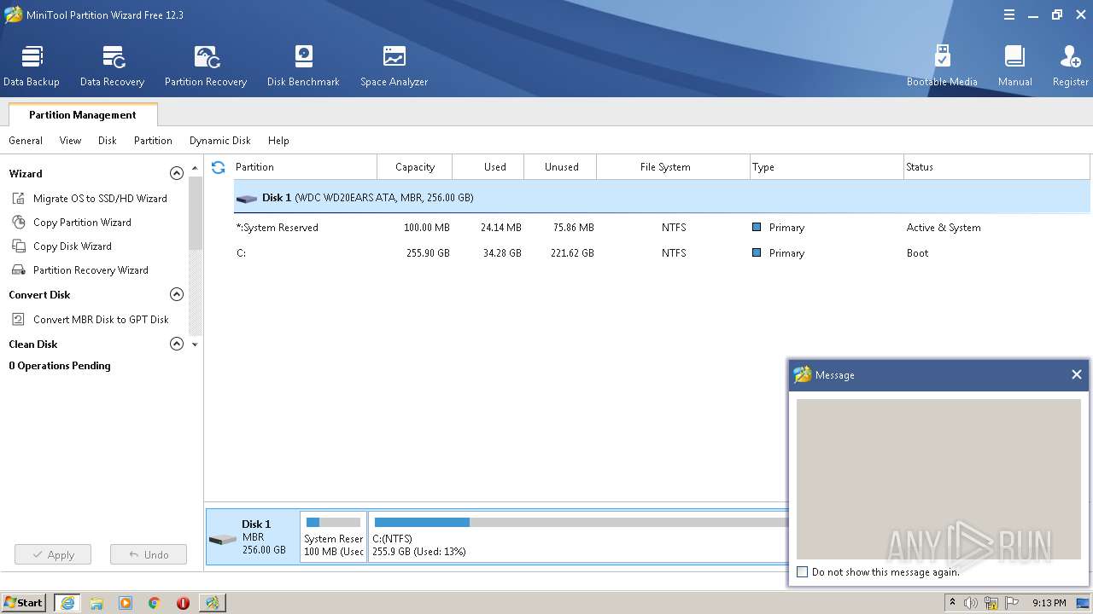1093x614 pixels.
Task: Start Copy Partition Wizard
Action: pyautogui.click(x=82, y=223)
